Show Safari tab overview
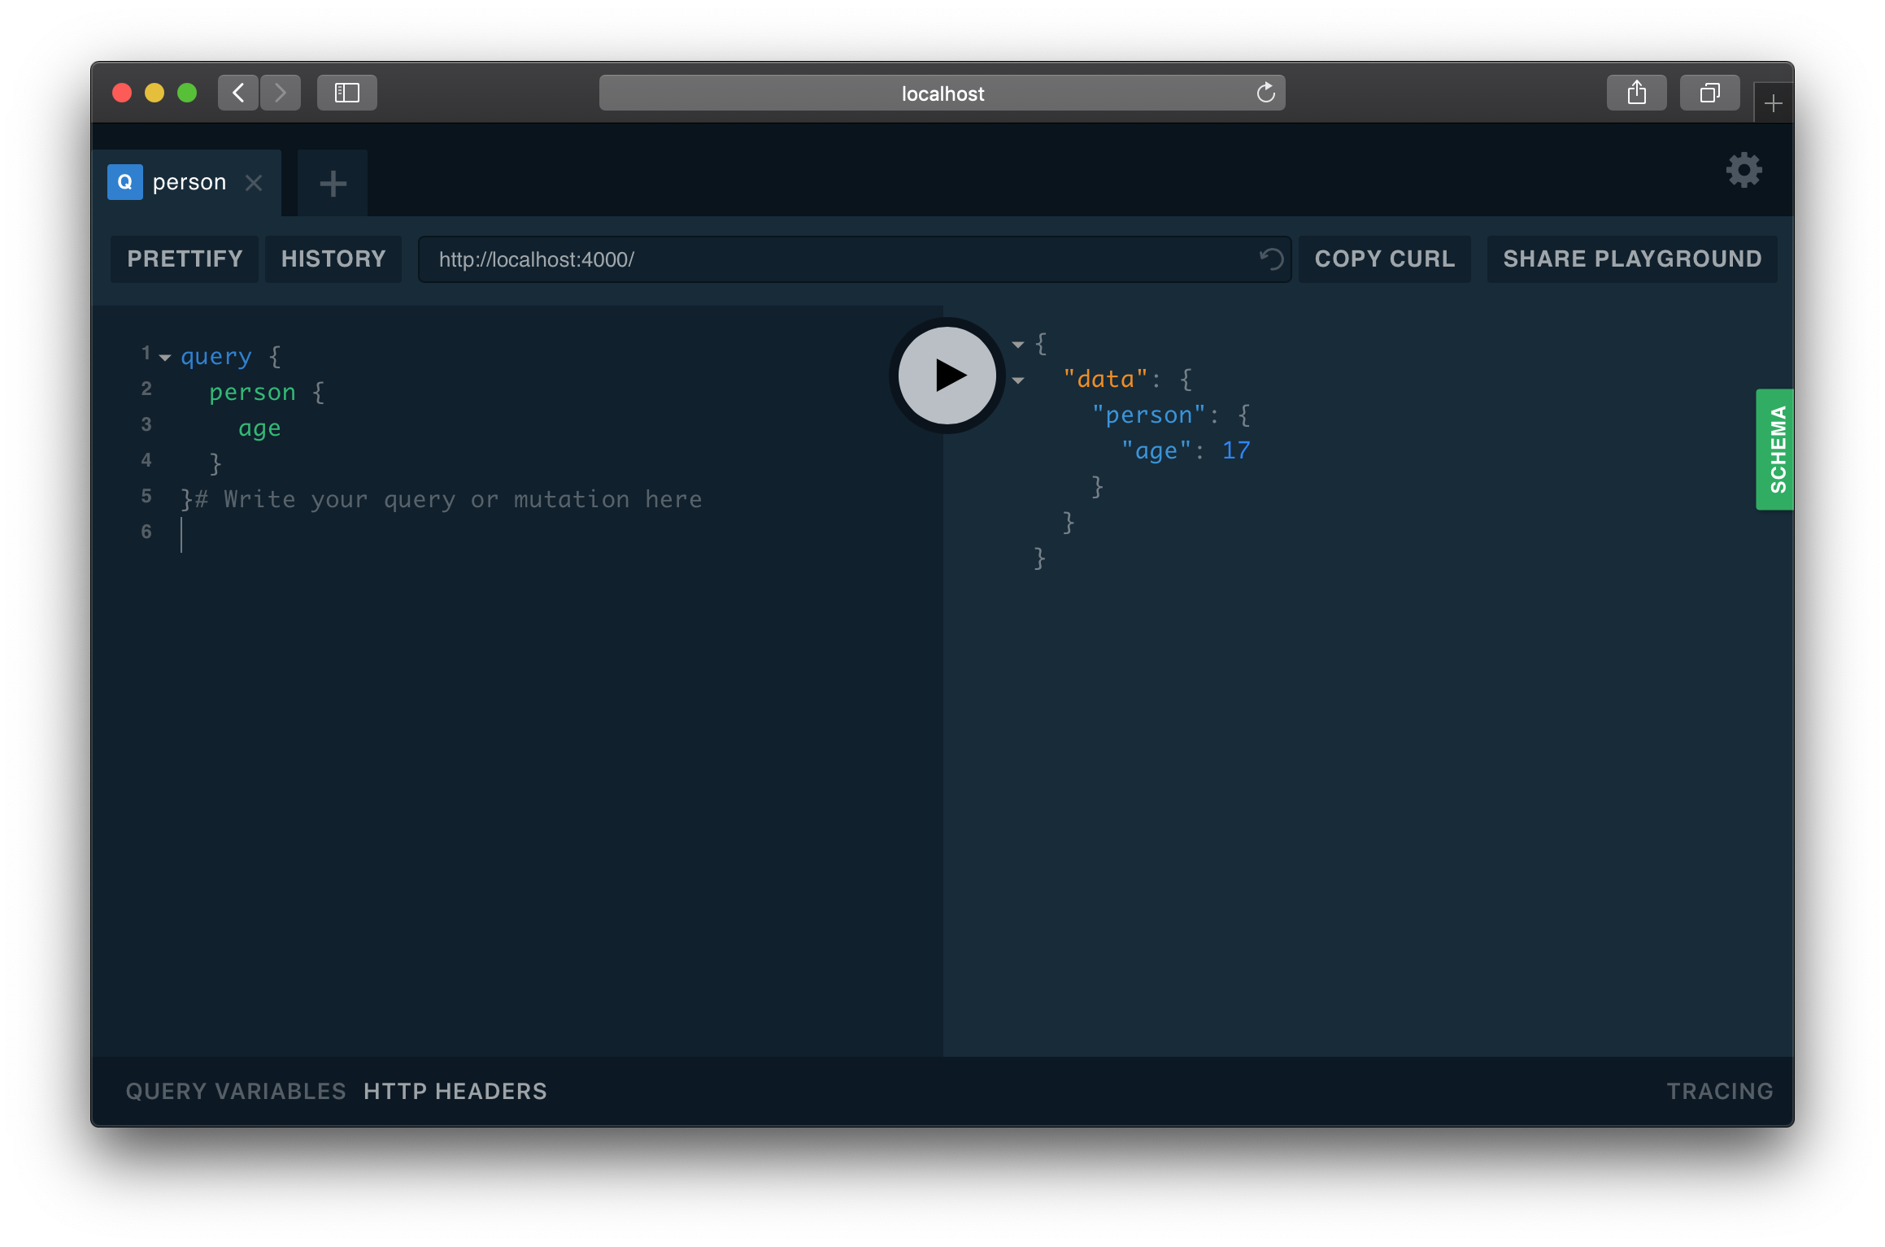Screen dimensions: 1885x1247 [x=1709, y=93]
